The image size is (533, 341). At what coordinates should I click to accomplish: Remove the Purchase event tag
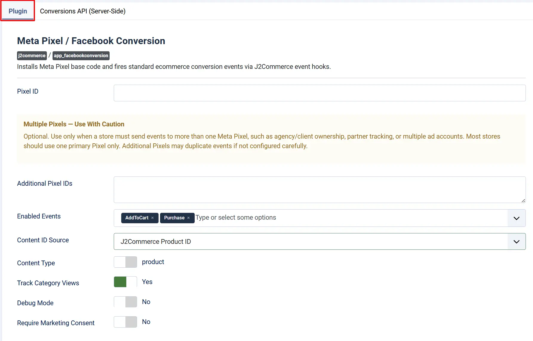188,218
